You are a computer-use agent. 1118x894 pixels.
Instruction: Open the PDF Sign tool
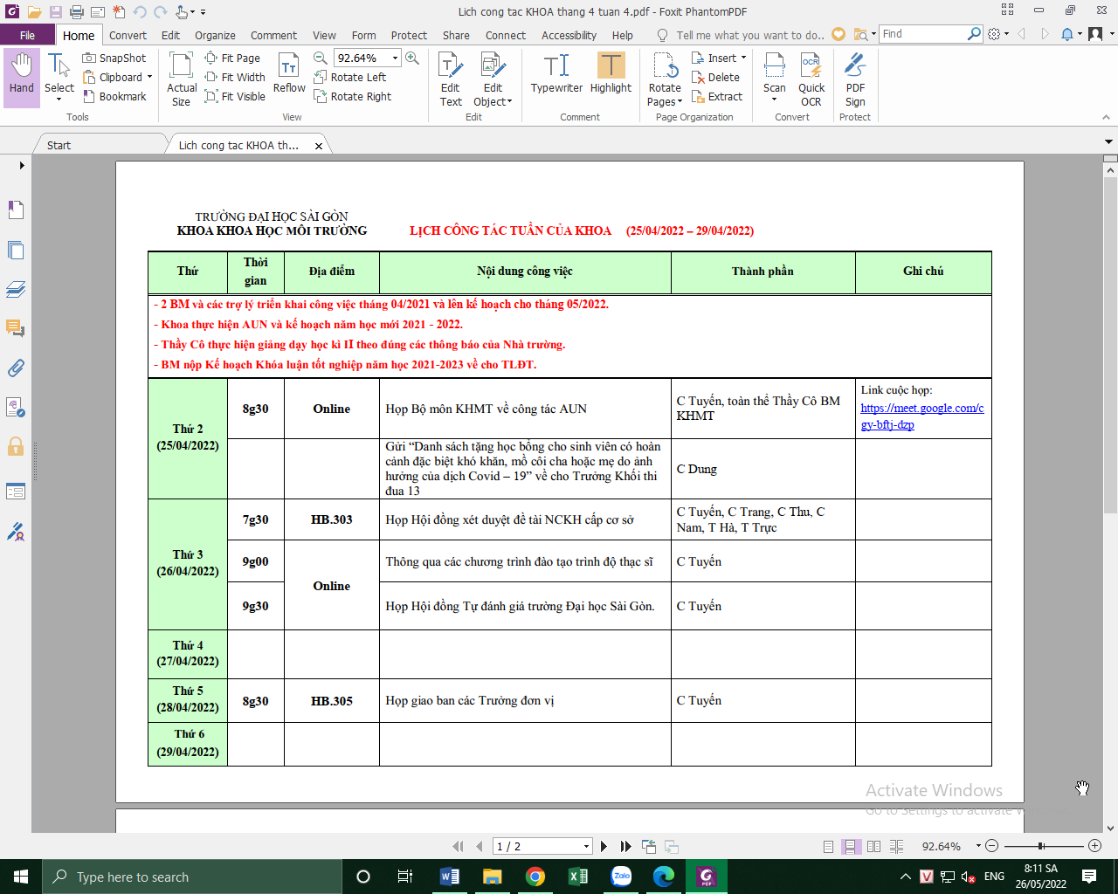click(855, 79)
